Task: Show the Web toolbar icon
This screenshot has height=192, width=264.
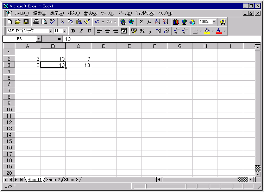Action: click(x=131, y=22)
